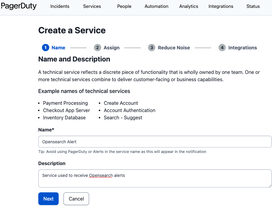The width and height of the screenshot is (272, 209).
Task: Go to the Name step label
Action: pos(58,48)
